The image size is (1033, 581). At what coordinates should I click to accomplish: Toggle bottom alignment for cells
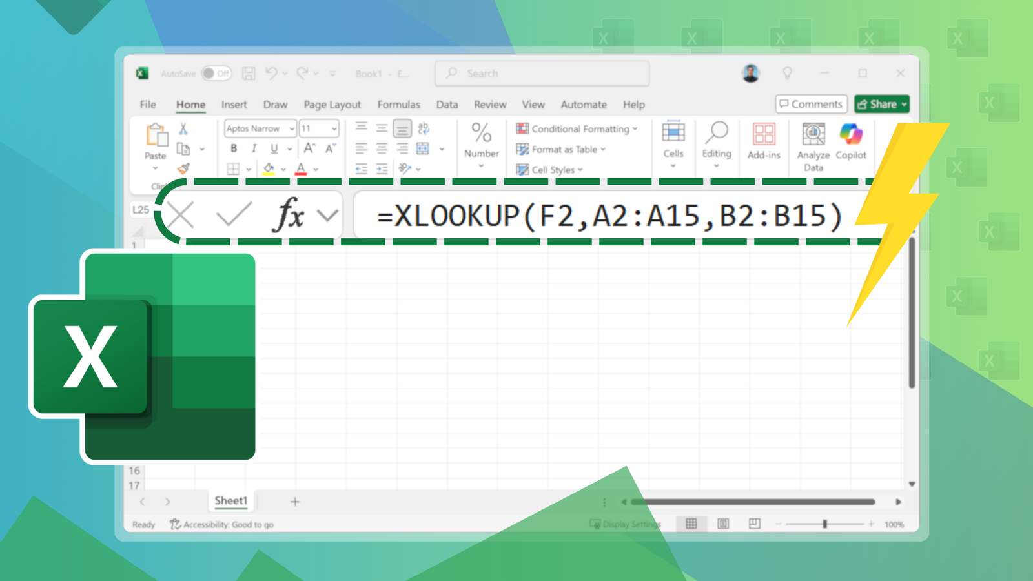tap(402, 128)
